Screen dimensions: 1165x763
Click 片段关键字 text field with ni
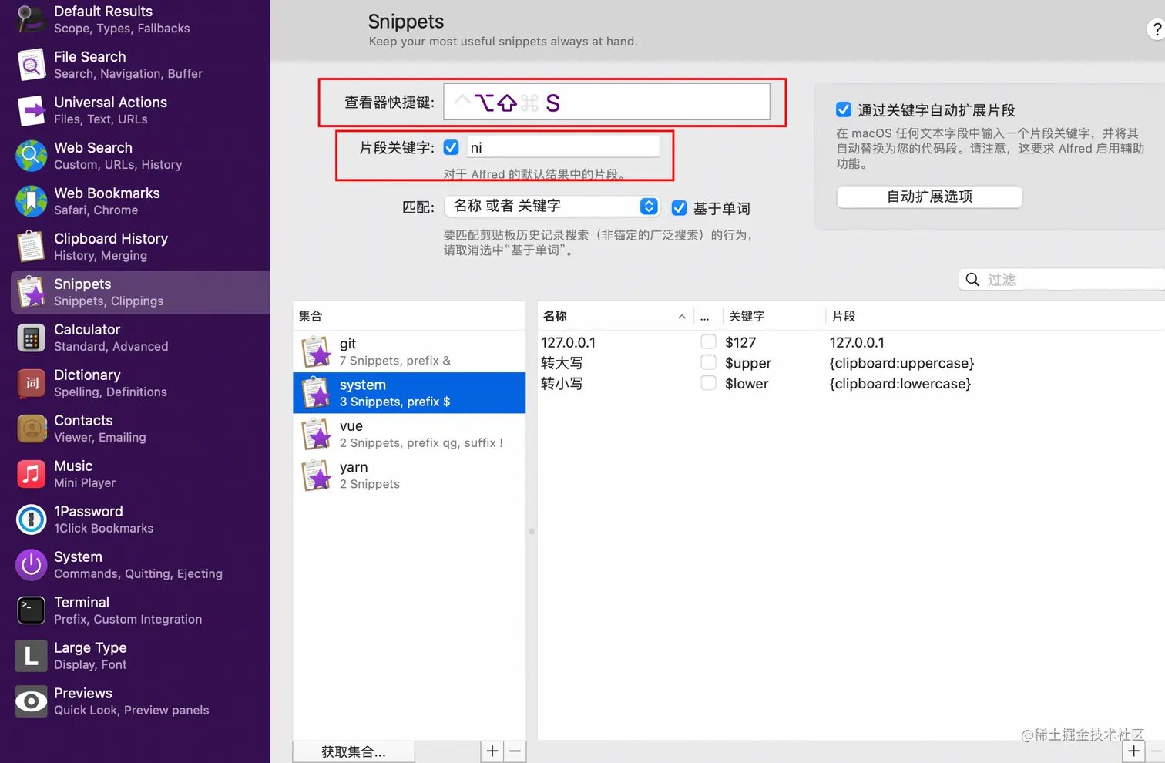coord(563,147)
